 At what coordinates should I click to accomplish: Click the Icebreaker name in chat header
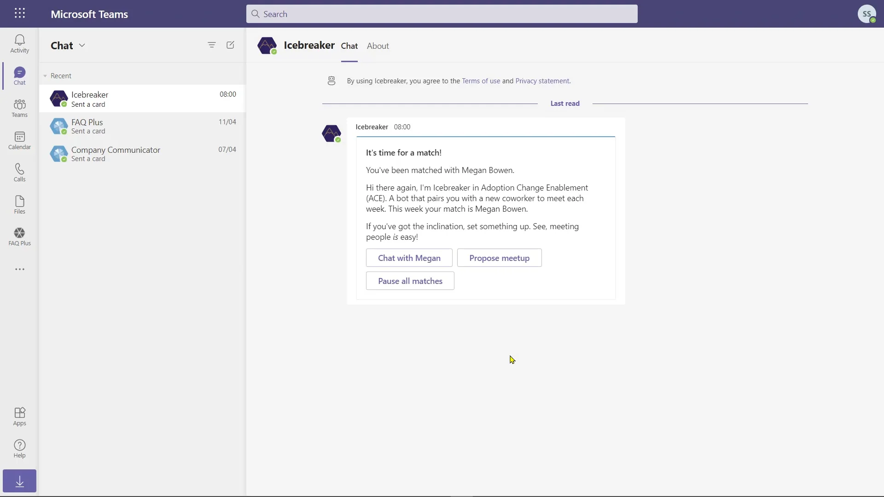pyautogui.click(x=309, y=45)
